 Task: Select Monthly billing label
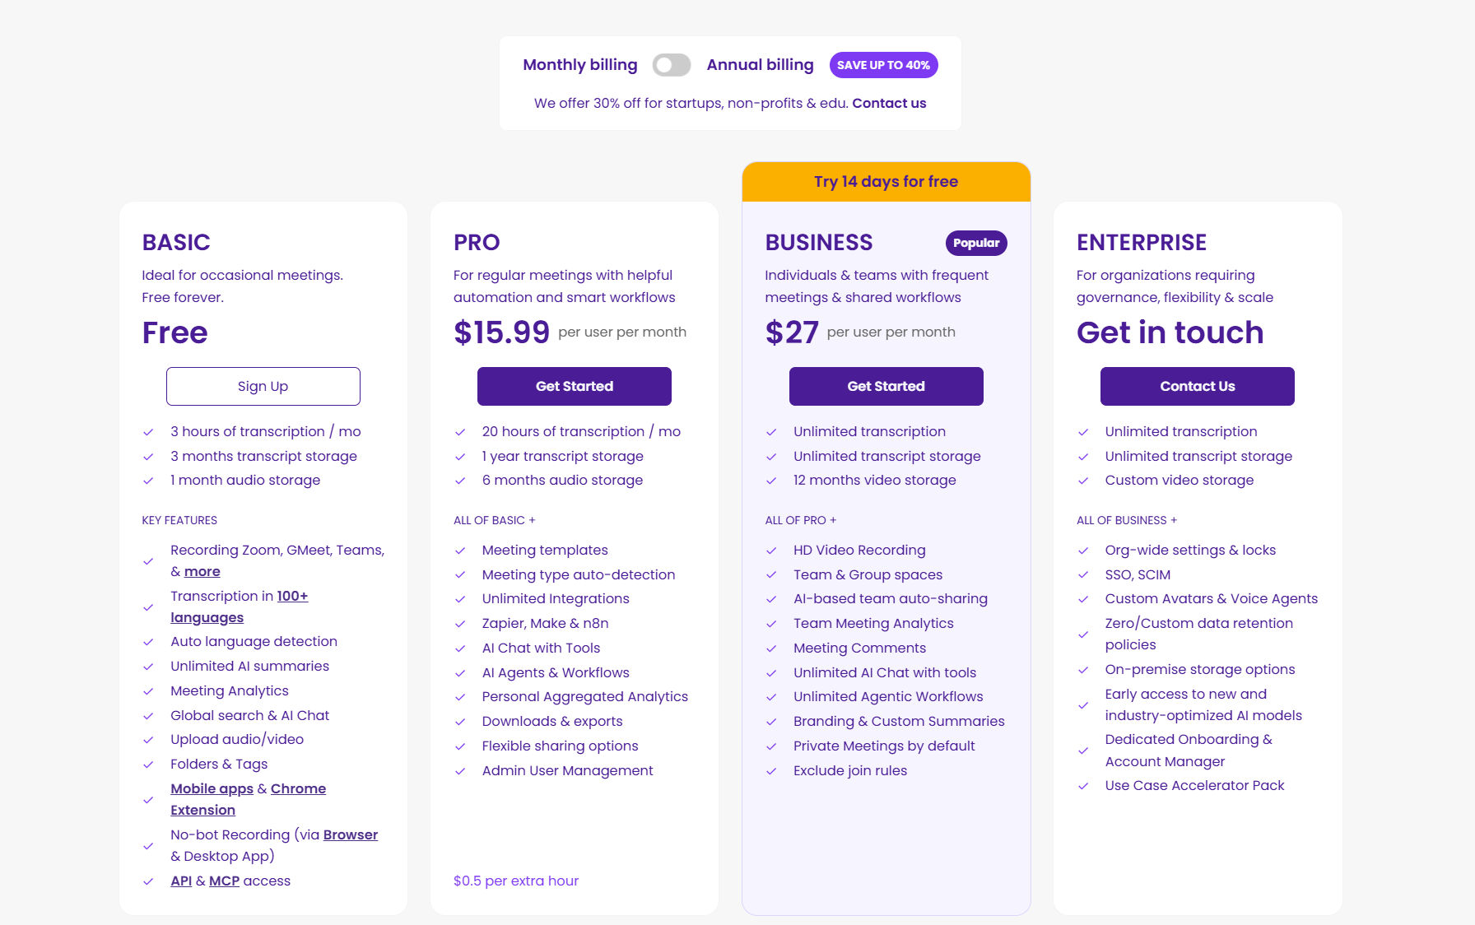click(579, 65)
